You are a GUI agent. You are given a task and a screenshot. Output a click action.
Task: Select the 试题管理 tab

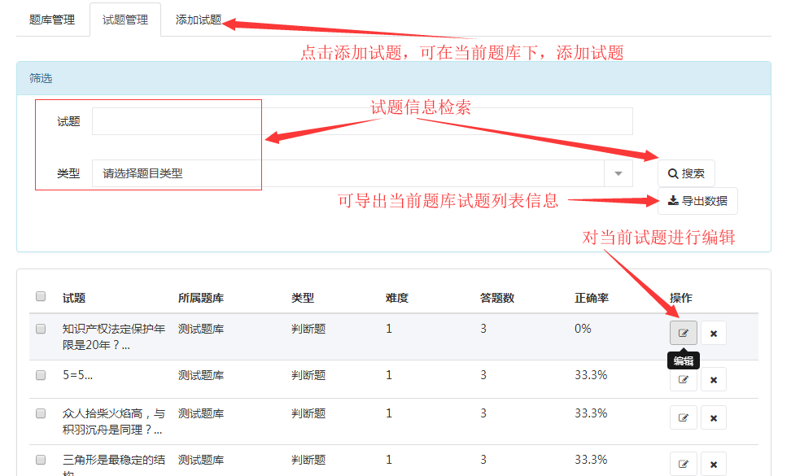tap(125, 20)
